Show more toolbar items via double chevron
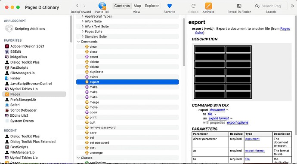 [293, 6]
